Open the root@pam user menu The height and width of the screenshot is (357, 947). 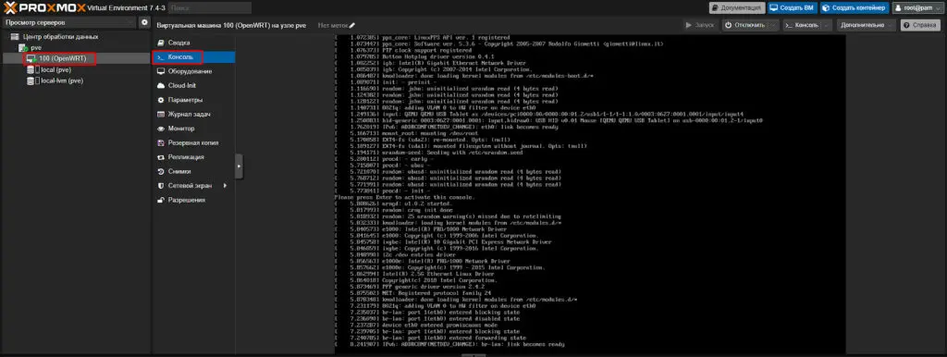[917, 7]
